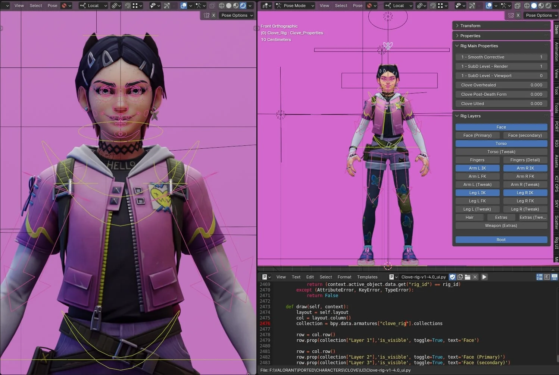
Task: Collapse the Rig Layers panel
Action: tap(470, 116)
